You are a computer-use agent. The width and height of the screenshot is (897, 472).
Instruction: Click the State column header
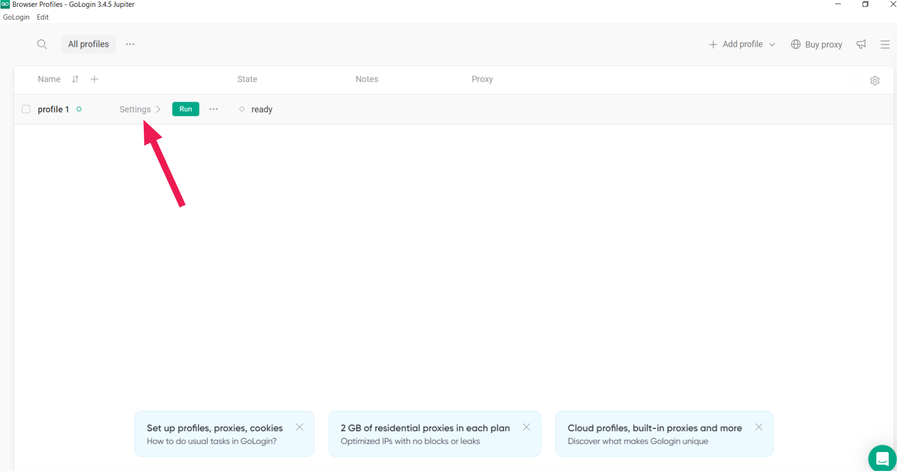pos(247,79)
